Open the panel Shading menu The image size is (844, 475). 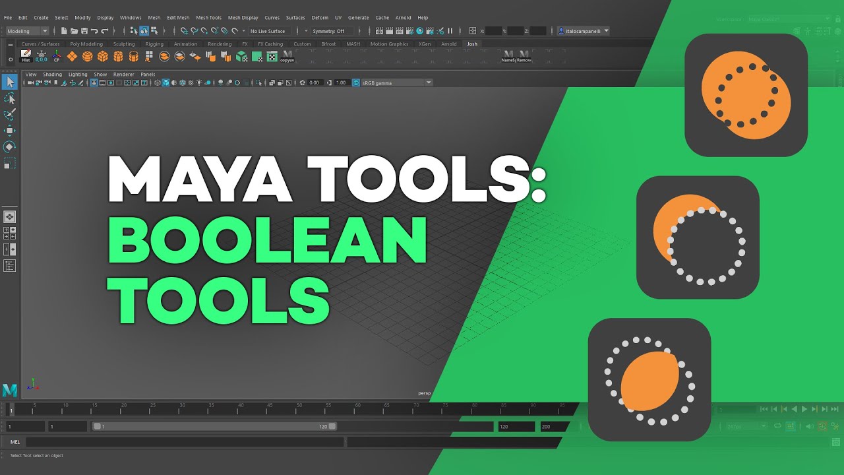coord(53,75)
